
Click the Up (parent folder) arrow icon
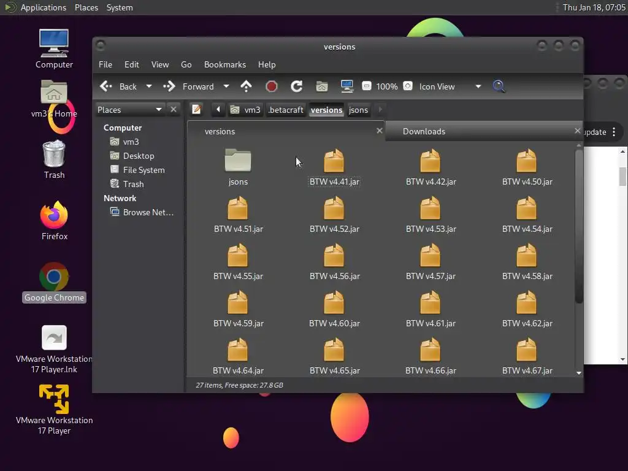coord(246,86)
